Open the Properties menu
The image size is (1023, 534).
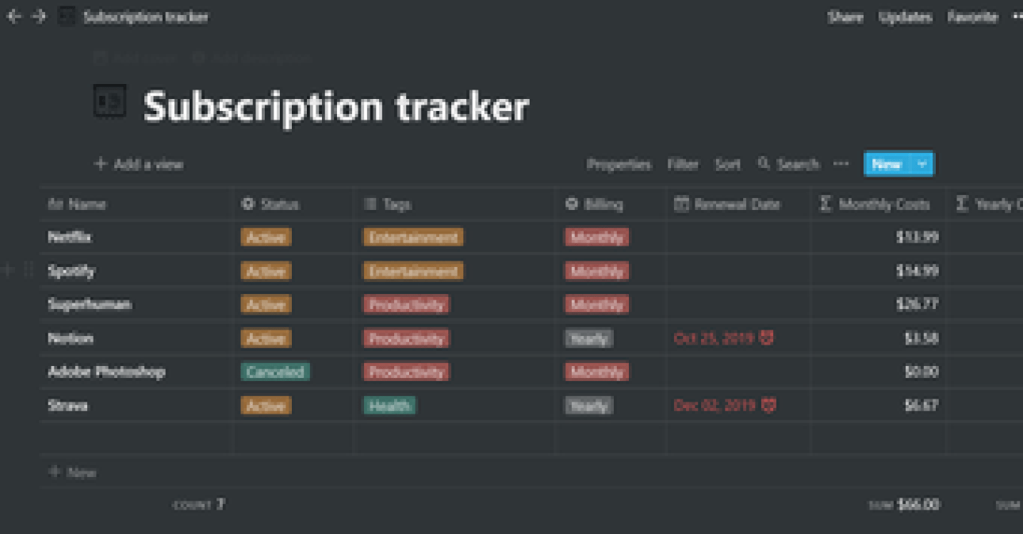[619, 164]
